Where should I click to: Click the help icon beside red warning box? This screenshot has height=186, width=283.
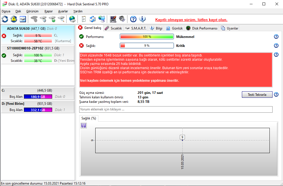coord(276,55)
